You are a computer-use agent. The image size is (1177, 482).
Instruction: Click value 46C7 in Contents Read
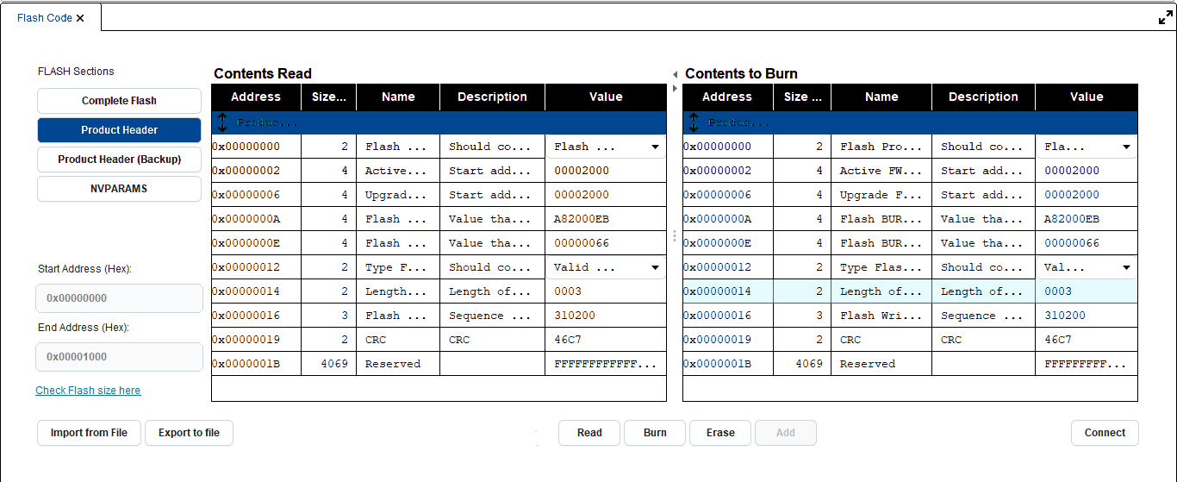point(606,340)
